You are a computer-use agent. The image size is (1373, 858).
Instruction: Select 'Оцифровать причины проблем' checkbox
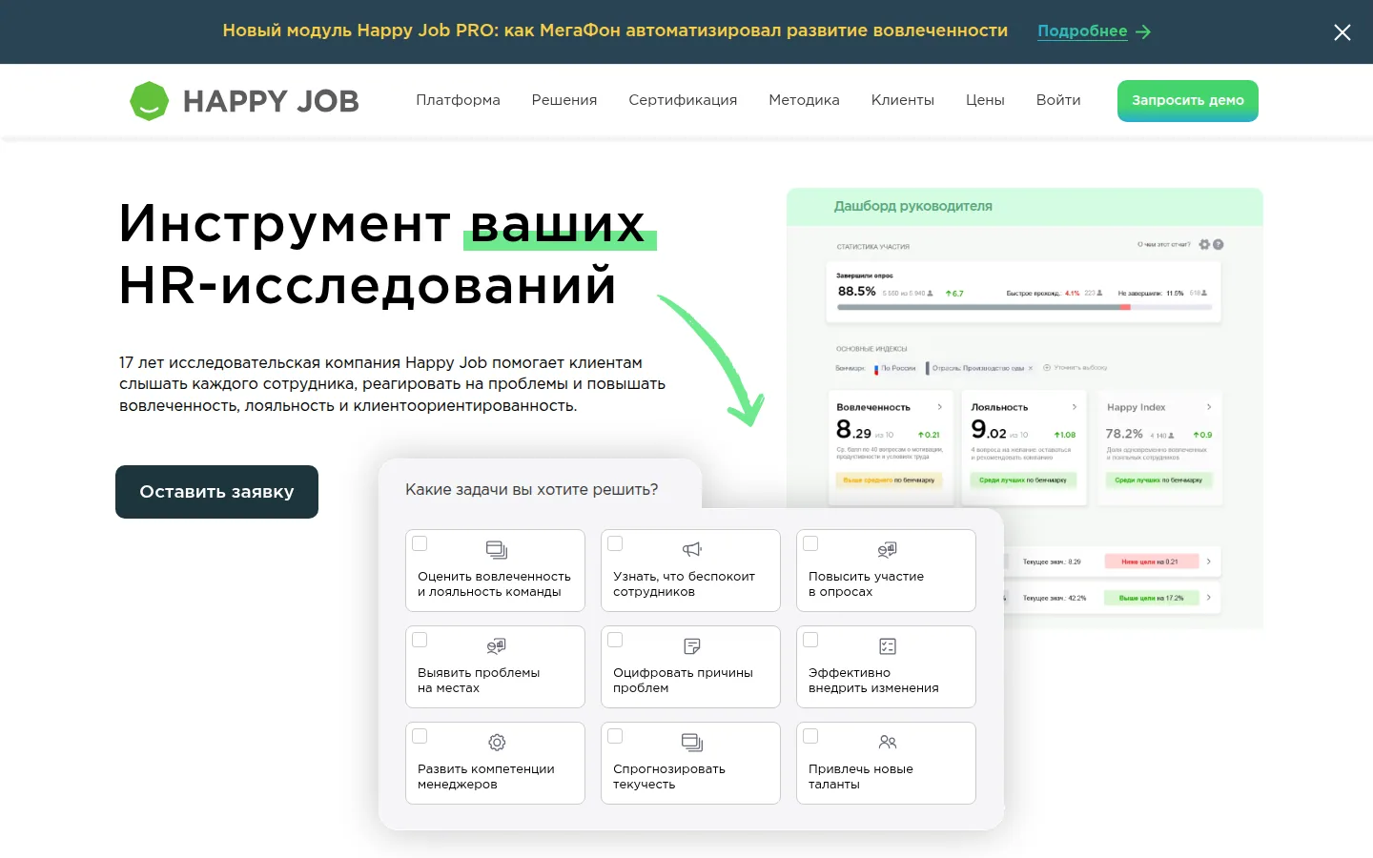tap(615, 640)
